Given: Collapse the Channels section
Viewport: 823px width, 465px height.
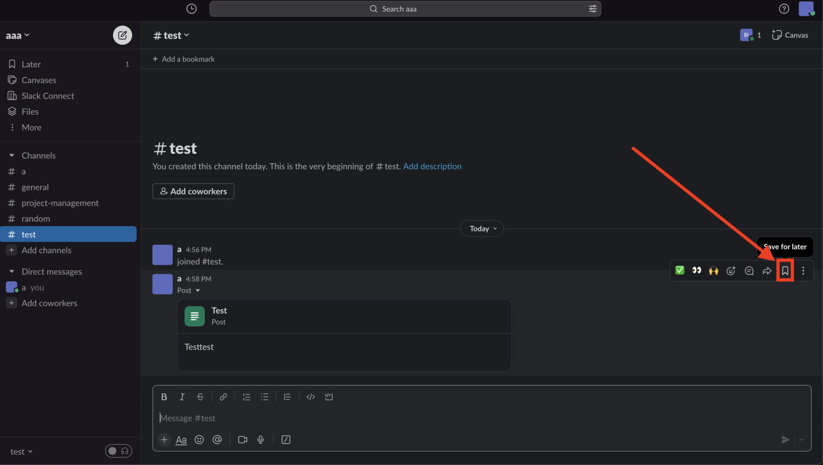Looking at the screenshot, I should coord(12,155).
